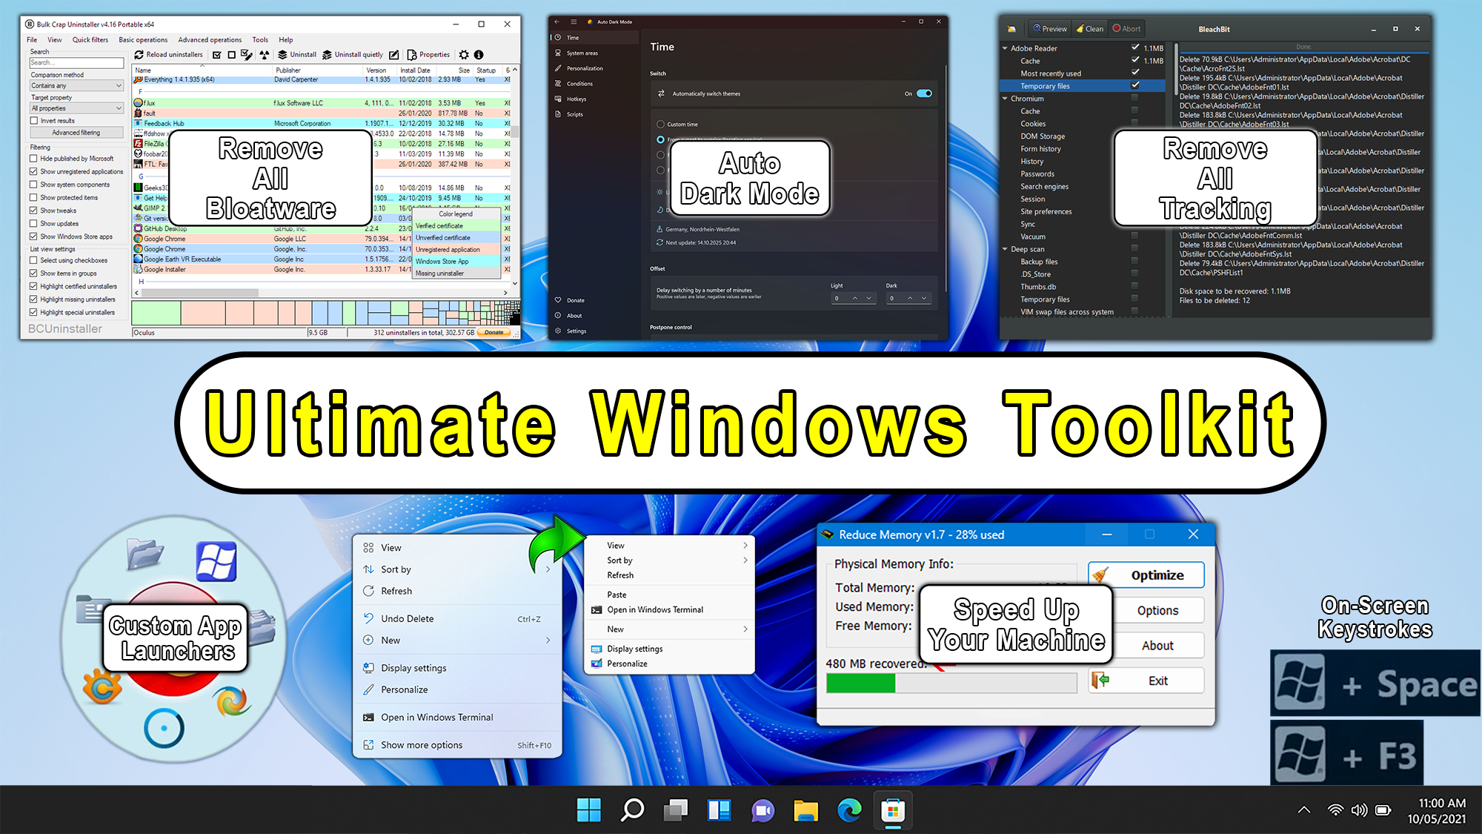The width and height of the screenshot is (1482, 834).
Task: Uncheck Show unregistered applications
Action: 34,171
